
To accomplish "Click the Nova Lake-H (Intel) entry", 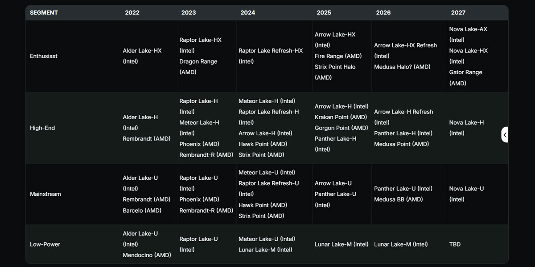I will tap(467, 128).
